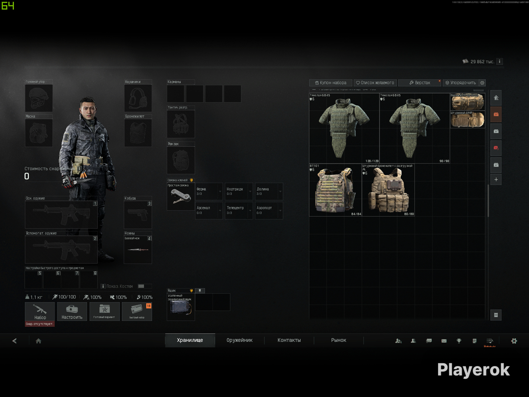529x397 pixels.
Task: Click the Простая связка keychain item
Action: click(181, 197)
